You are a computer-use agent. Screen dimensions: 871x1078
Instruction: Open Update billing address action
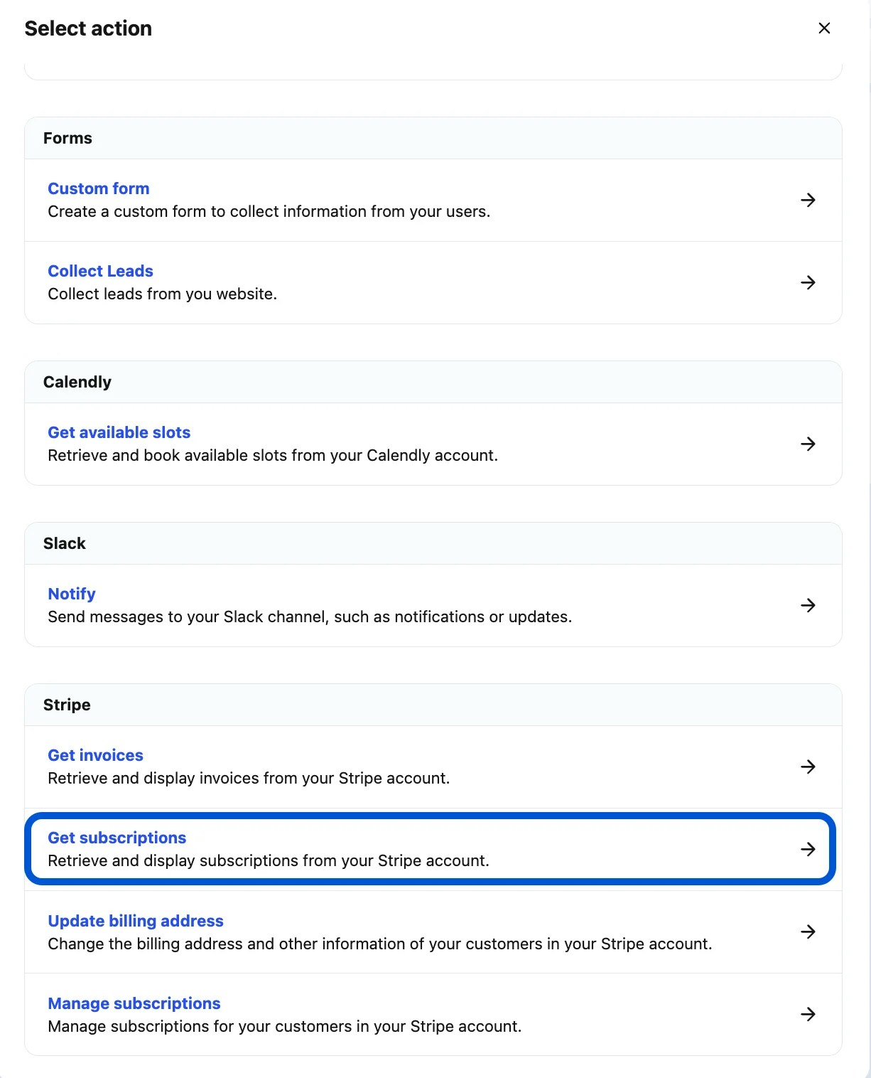pos(135,921)
